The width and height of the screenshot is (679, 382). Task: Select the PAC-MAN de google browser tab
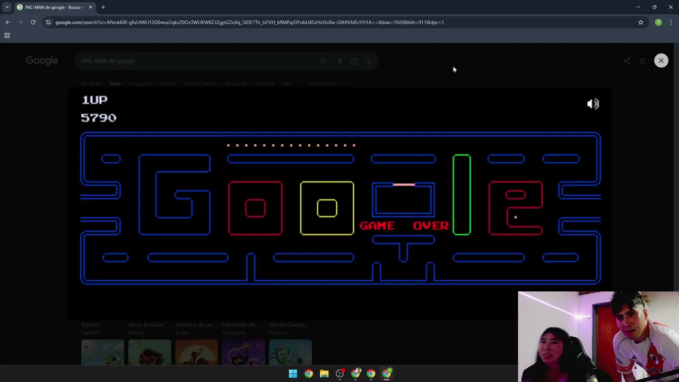click(54, 7)
